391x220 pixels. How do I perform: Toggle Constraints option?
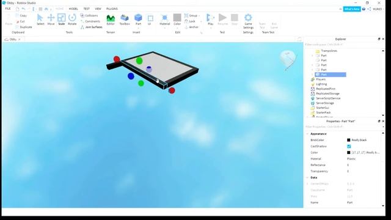pyautogui.click(x=90, y=21)
